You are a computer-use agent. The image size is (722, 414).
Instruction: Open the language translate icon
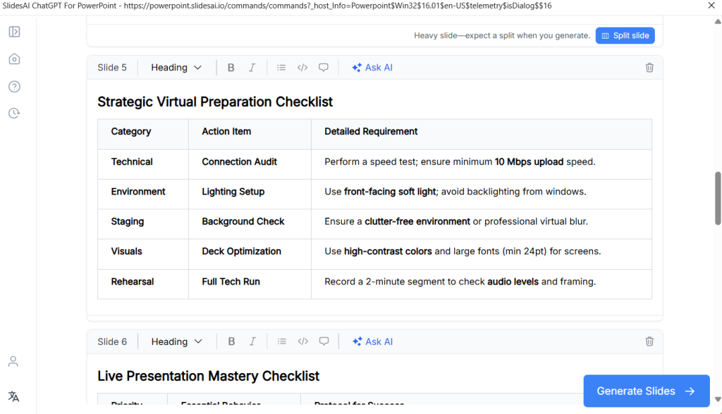pos(13,396)
